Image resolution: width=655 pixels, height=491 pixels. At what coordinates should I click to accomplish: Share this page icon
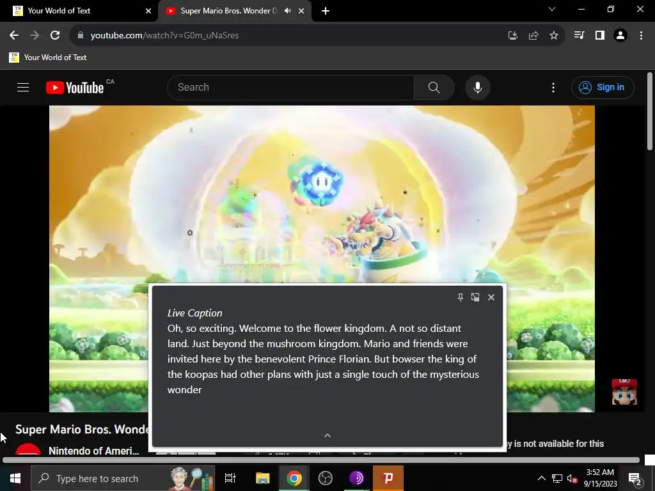(533, 36)
